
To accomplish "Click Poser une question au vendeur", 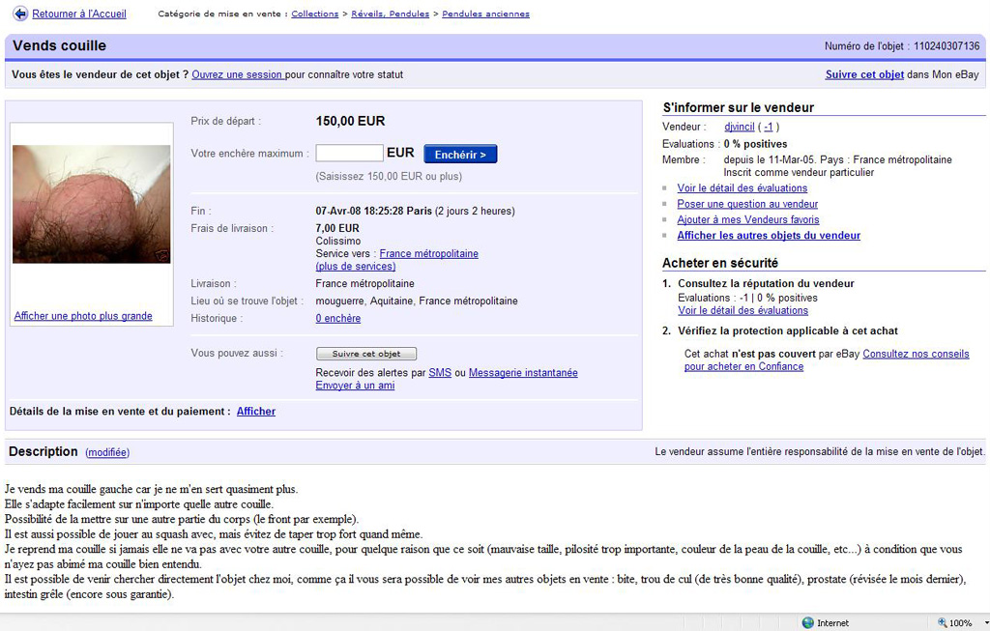I will click(747, 204).
